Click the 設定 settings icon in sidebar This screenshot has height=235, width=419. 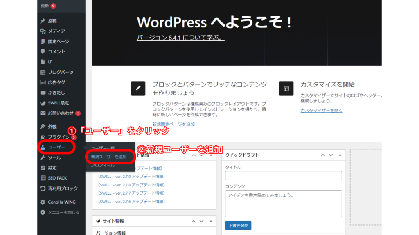click(43, 168)
